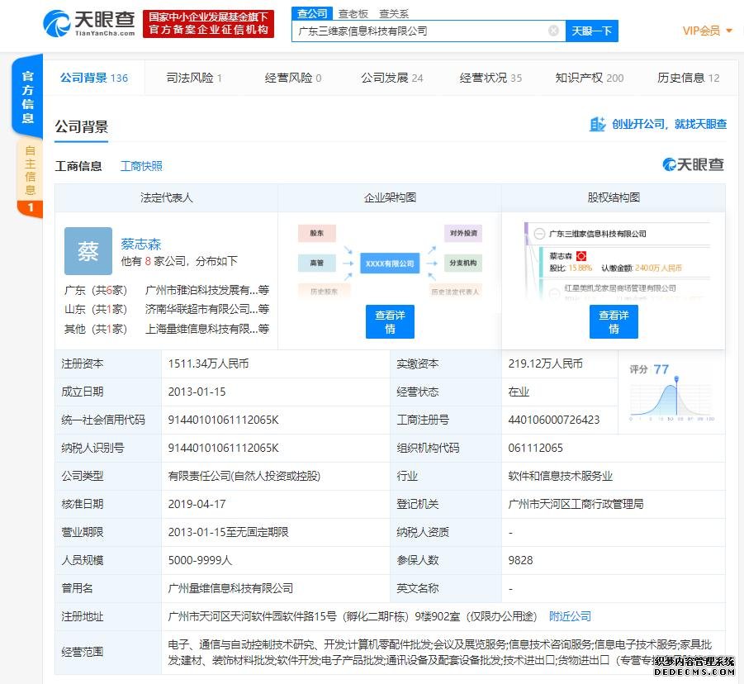Viewport: 744px width, 684px height.
Task: Click the 实缴资本 value 219.12万人民币
Action: (545, 363)
